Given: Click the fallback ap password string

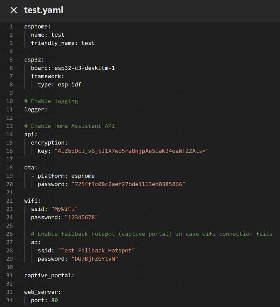Looking at the screenshot, I should pyautogui.click(x=95, y=259).
